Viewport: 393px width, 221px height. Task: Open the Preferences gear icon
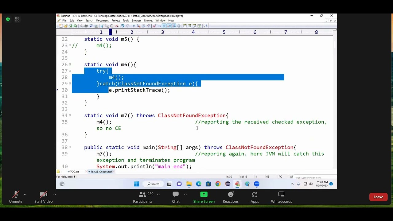click(x=179, y=26)
